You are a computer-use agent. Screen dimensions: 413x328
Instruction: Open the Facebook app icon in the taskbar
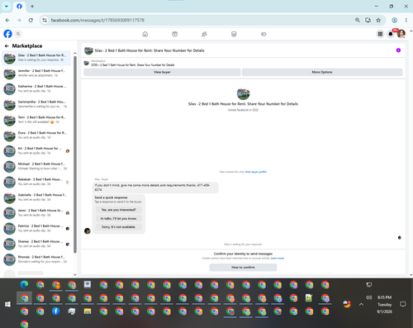coord(55,311)
